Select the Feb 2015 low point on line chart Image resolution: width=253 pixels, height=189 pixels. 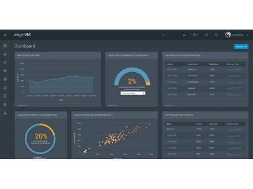click(x=37, y=83)
